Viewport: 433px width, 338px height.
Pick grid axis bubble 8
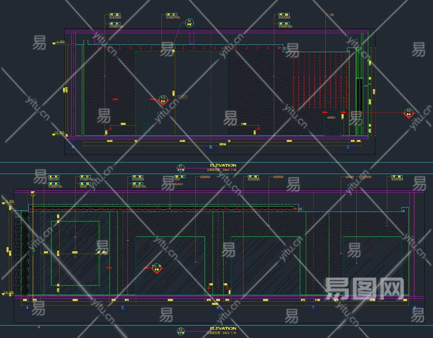click(x=414, y=308)
